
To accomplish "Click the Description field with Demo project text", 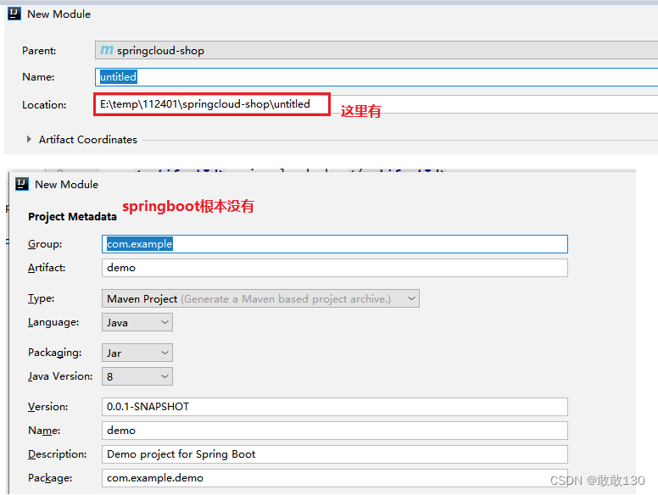I will [x=334, y=454].
